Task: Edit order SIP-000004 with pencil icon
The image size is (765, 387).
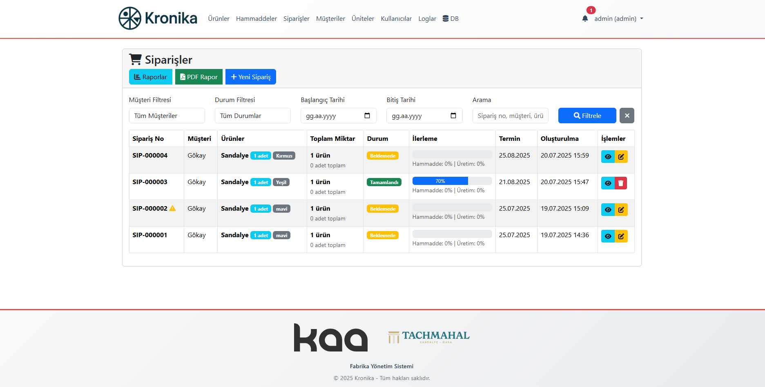Action: (x=621, y=157)
